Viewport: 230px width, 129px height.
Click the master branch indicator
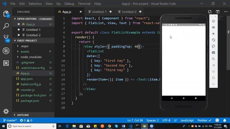[10, 120]
